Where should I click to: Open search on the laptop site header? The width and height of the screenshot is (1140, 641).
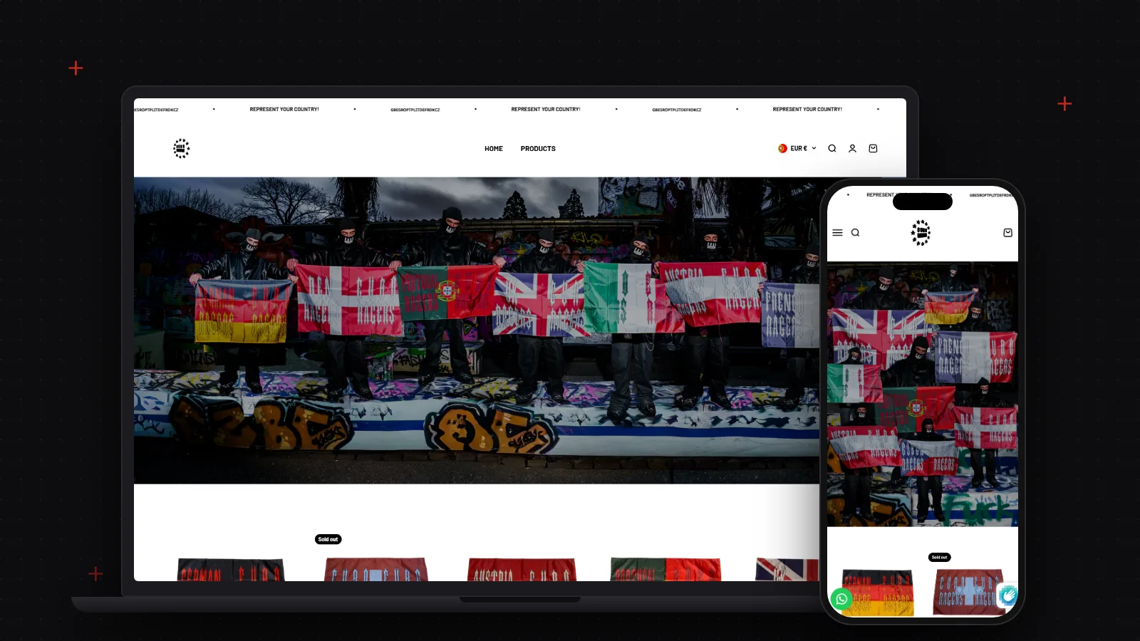[832, 148]
